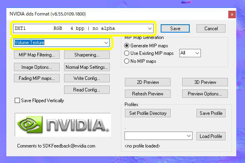Open Image Options dialog
The width and height of the screenshot is (245, 163).
[x=37, y=67]
